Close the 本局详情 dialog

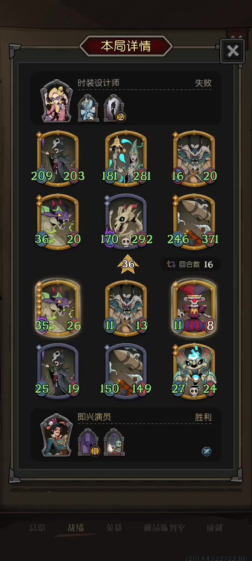[x=233, y=51]
